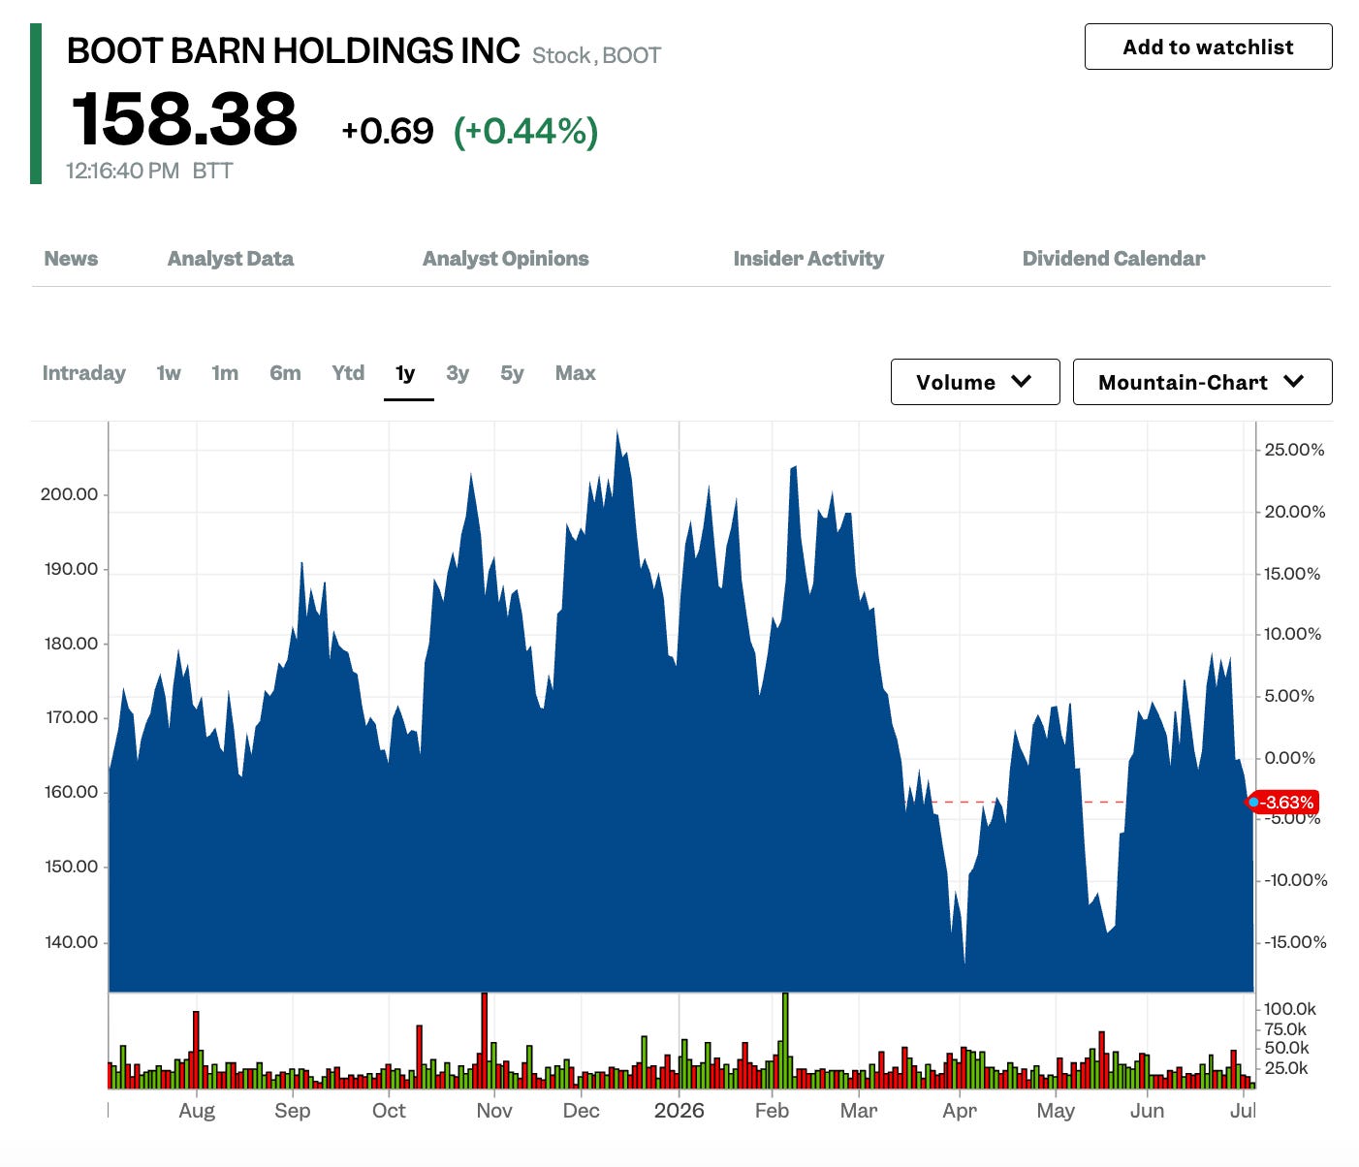The image size is (1359, 1167).
Task: Click the 25.0k volume axis label
Action: click(x=1286, y=1068)
